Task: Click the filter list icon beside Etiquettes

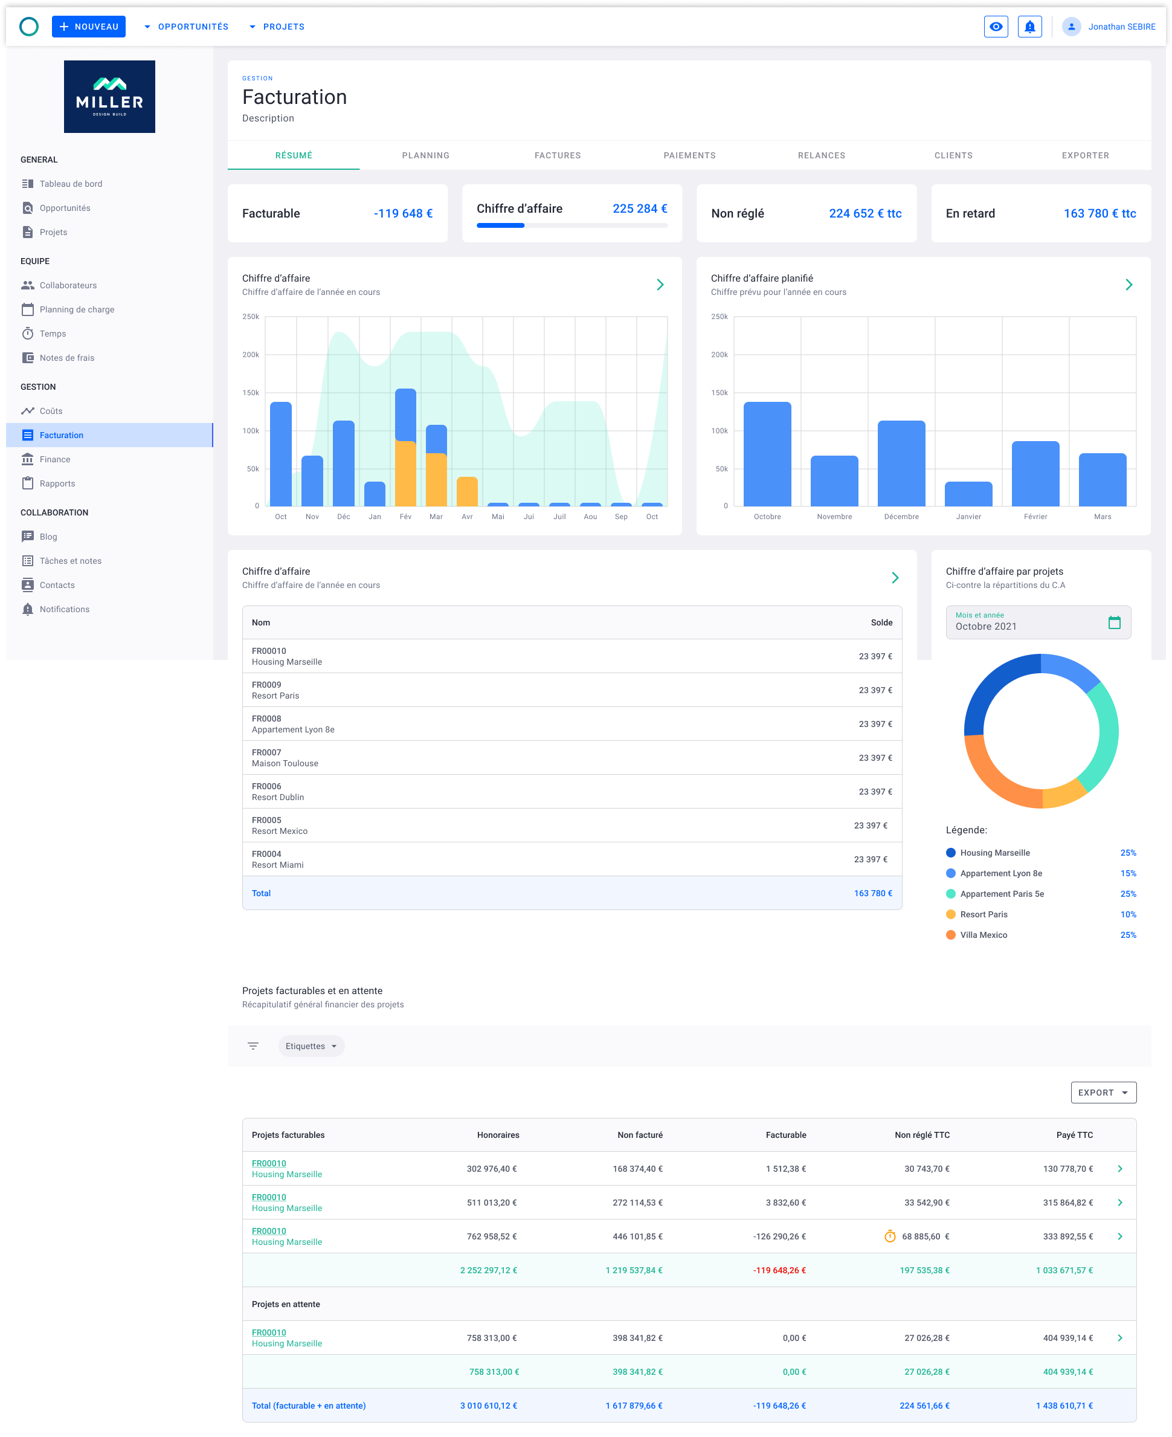Action: click(x=253, y=1045)
